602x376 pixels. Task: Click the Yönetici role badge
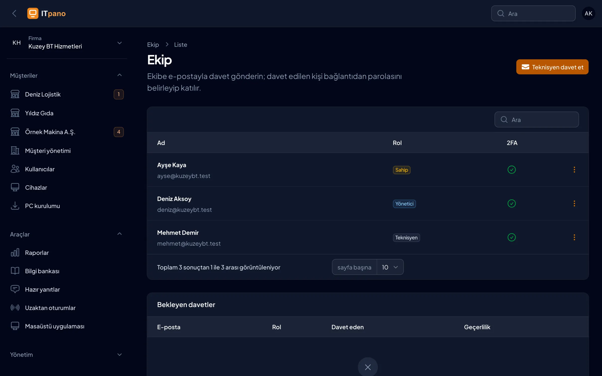click(404, 204)
